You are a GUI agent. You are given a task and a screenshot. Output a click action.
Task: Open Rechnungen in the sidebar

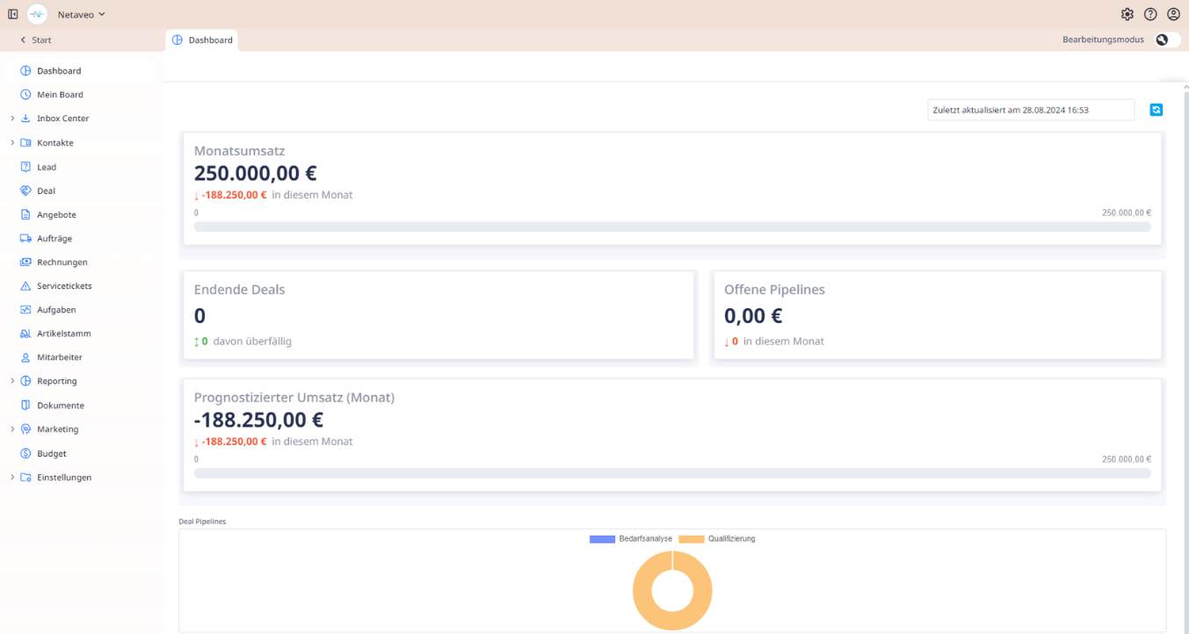tap(62, 263)
